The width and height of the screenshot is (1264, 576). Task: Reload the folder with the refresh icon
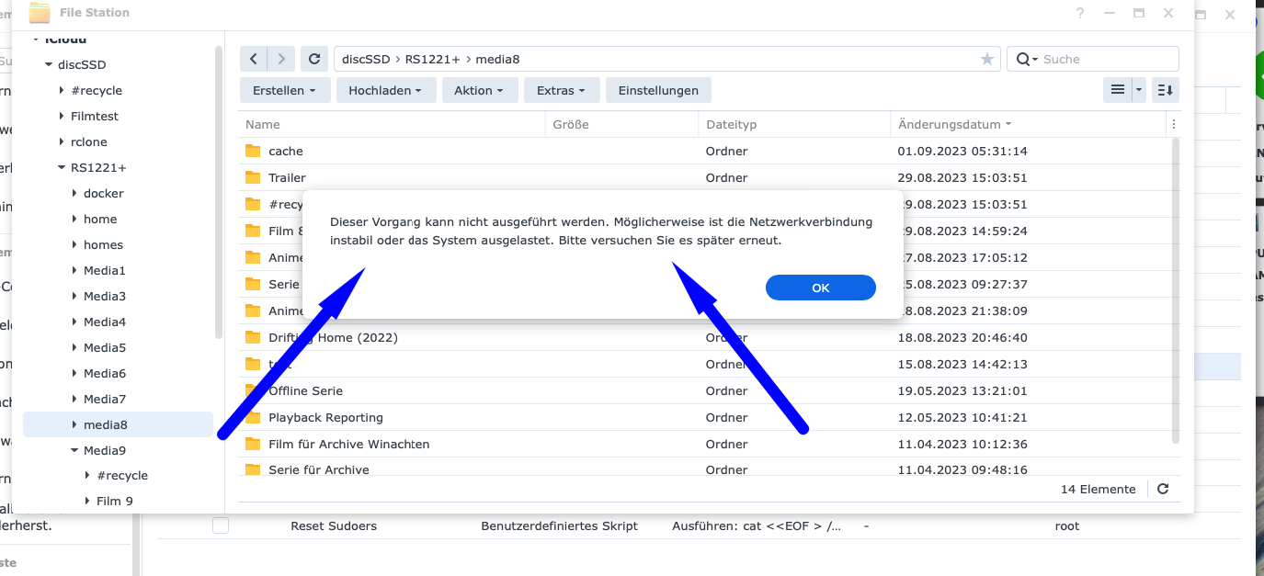point(314,59)
